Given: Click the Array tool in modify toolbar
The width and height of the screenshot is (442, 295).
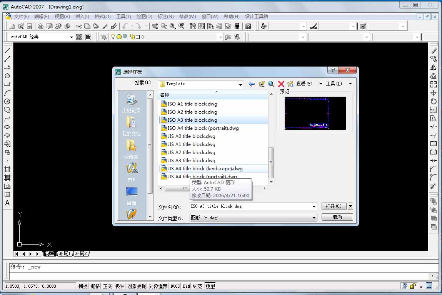Looking at the screenshot, I should click(x=434, y=84).
